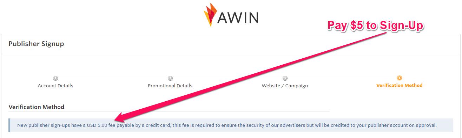Click the AWIN flame logo icon
Image resolution: width=462 pixels, height=138 pixels.
210,14
